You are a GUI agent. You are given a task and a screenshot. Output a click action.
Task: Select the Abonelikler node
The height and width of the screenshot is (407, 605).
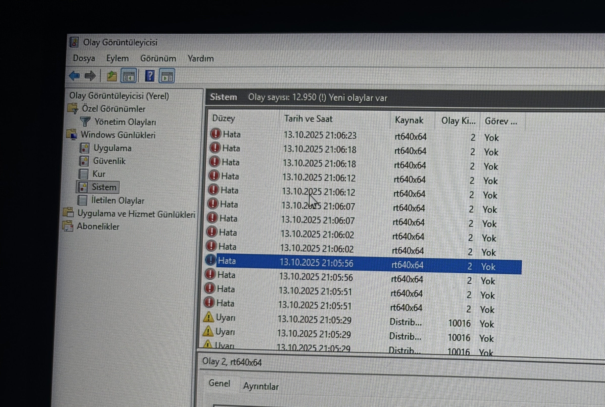tap(98, 227)
